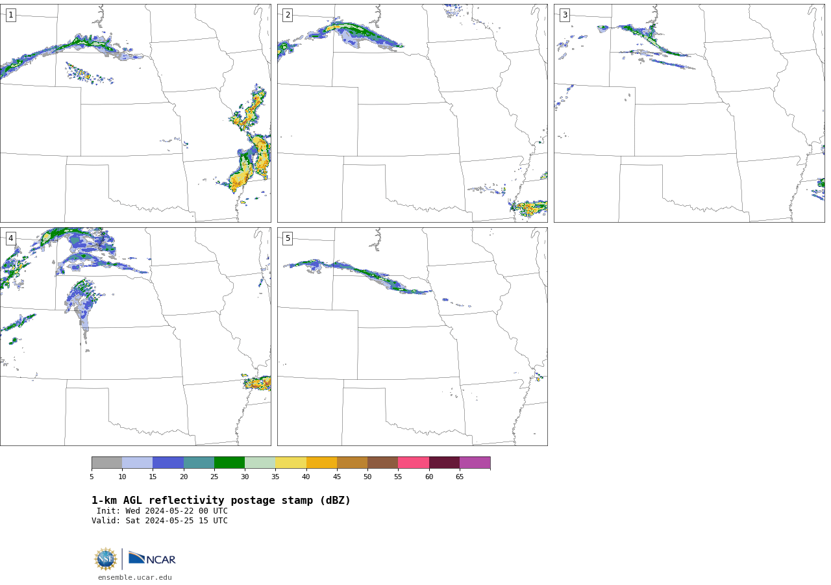Viewport: 831px width, 585px height.
Task: Open ensemble member 5 postage stamp map
Action: click(412, 336)
